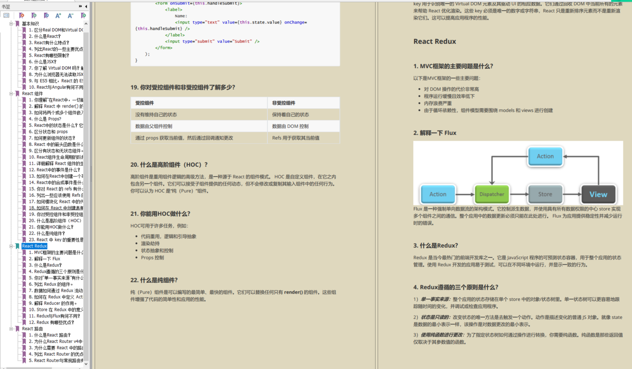The image size is (632, 369).
Task: Select the highlighted React Redux bookmark
Action: pos(35,246)
